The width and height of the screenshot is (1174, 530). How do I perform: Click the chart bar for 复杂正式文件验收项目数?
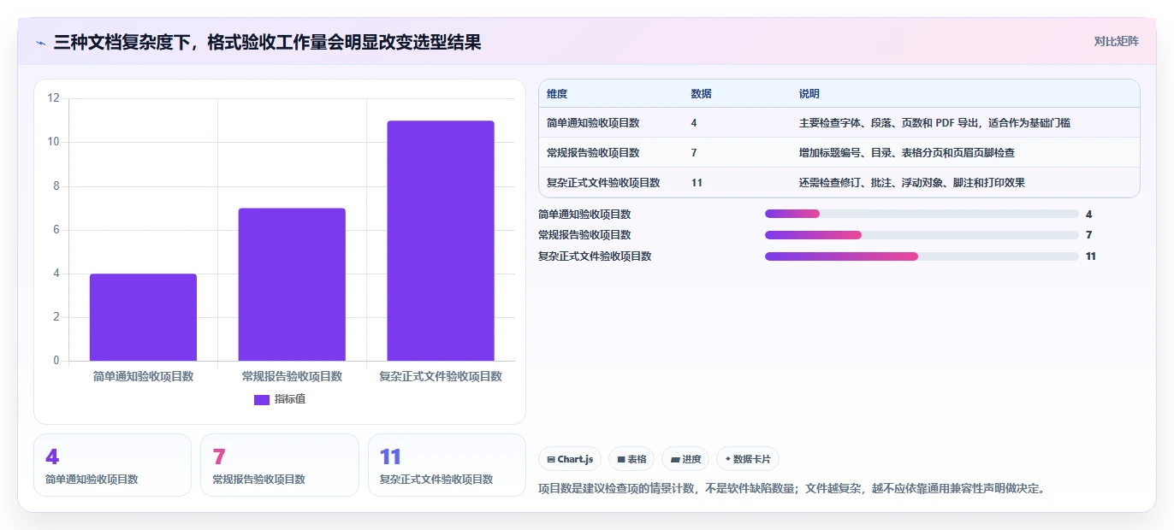(x=441, y=241)
